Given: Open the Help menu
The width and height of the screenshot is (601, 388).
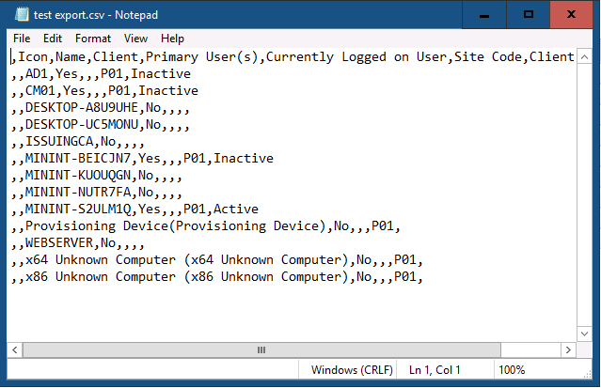Looking at the screenshot, I should coord(172,39).
